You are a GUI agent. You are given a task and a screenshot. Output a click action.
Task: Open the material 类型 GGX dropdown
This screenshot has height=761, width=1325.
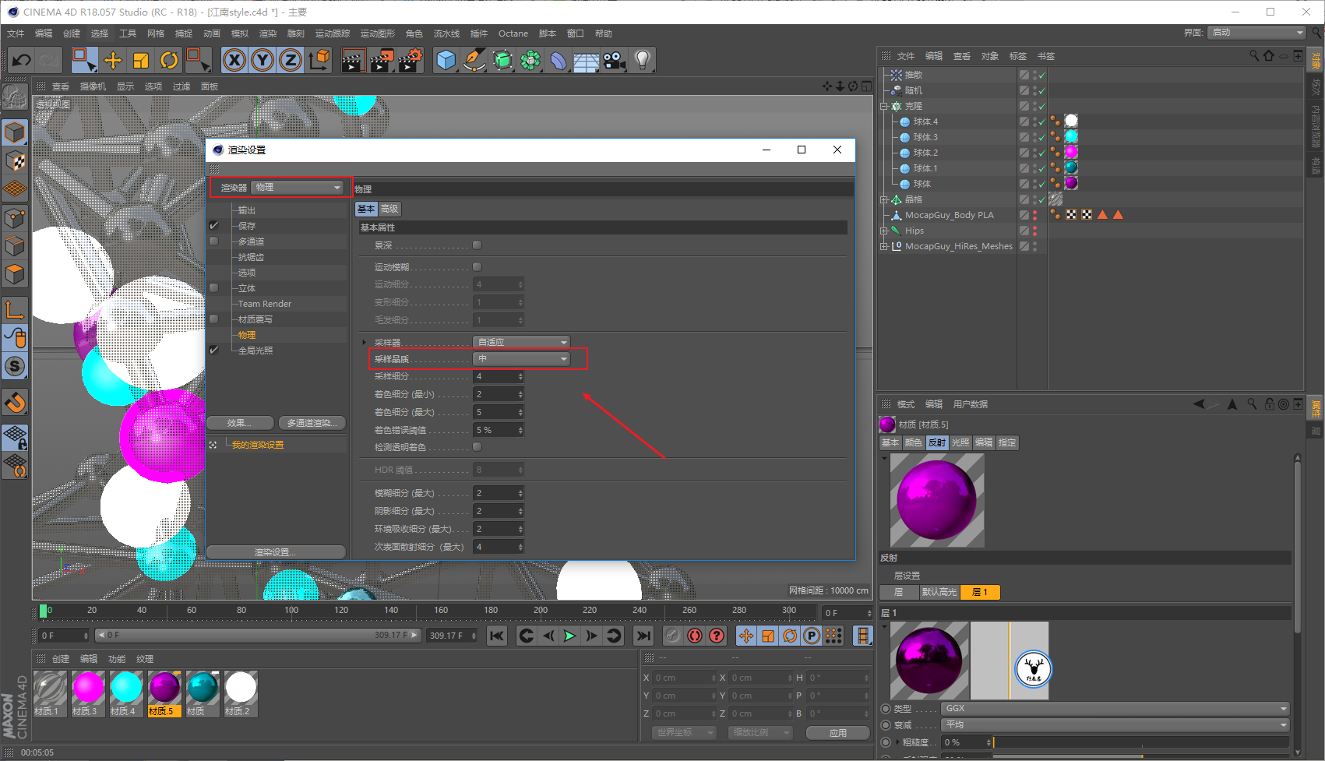tap(1115, 709)
